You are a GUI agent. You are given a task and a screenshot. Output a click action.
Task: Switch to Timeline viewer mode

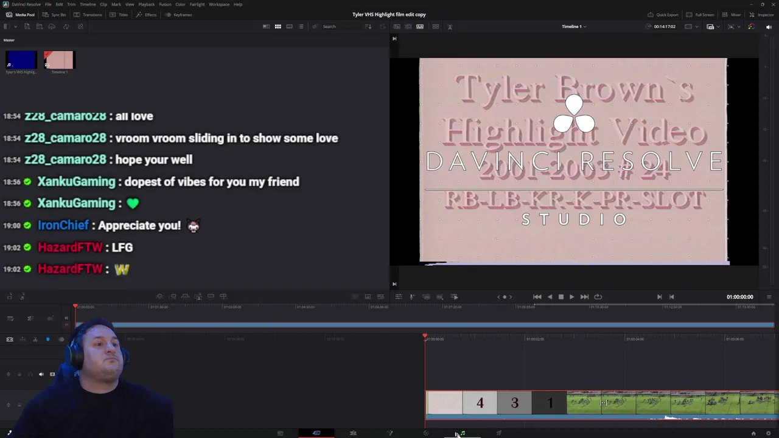(420, 27)
